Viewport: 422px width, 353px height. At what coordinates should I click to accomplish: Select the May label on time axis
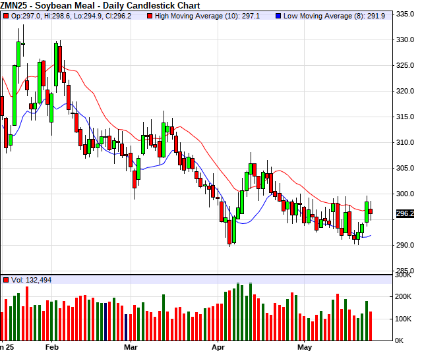tap(303, 346)
